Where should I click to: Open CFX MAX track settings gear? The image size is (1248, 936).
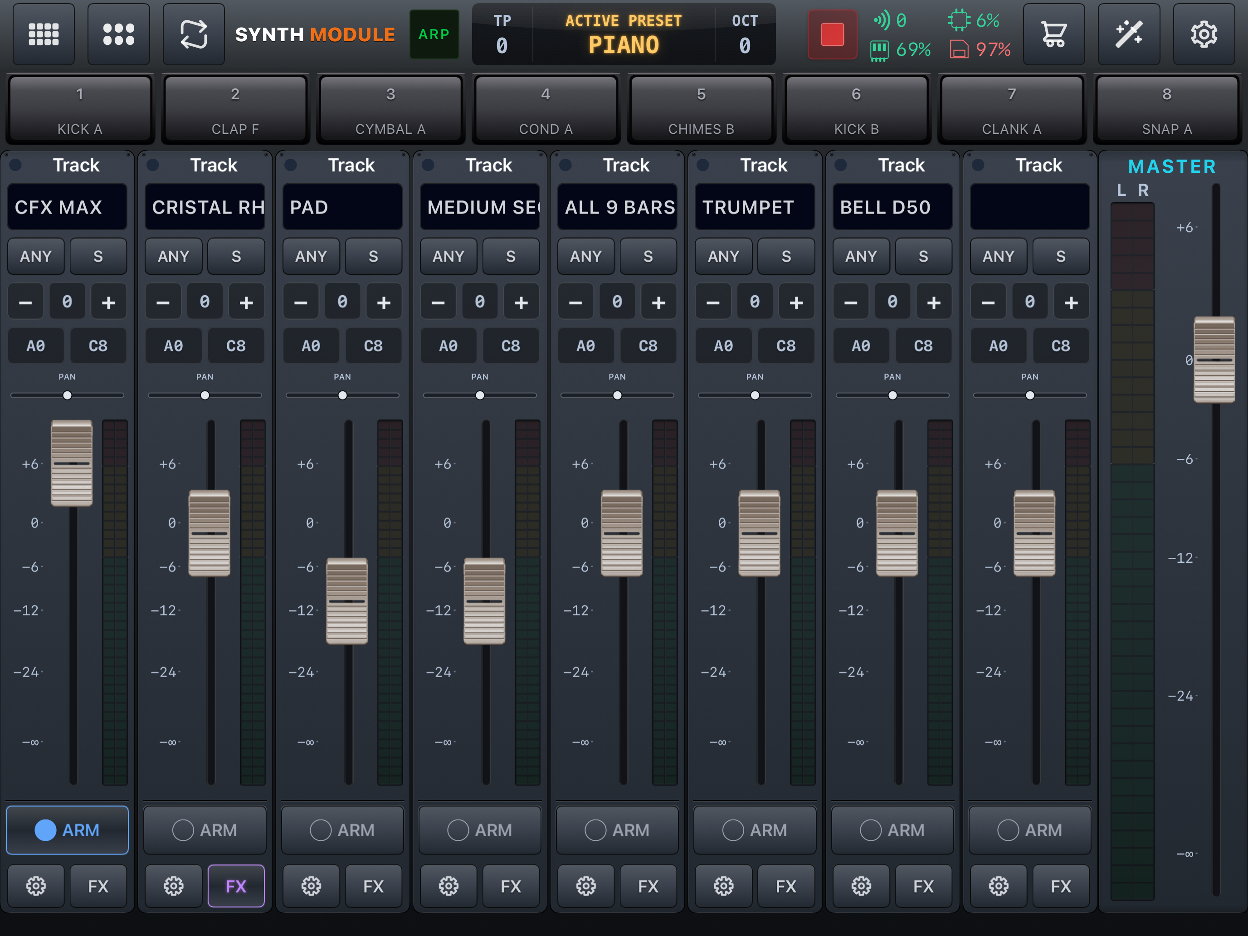(x=35, y=886)
